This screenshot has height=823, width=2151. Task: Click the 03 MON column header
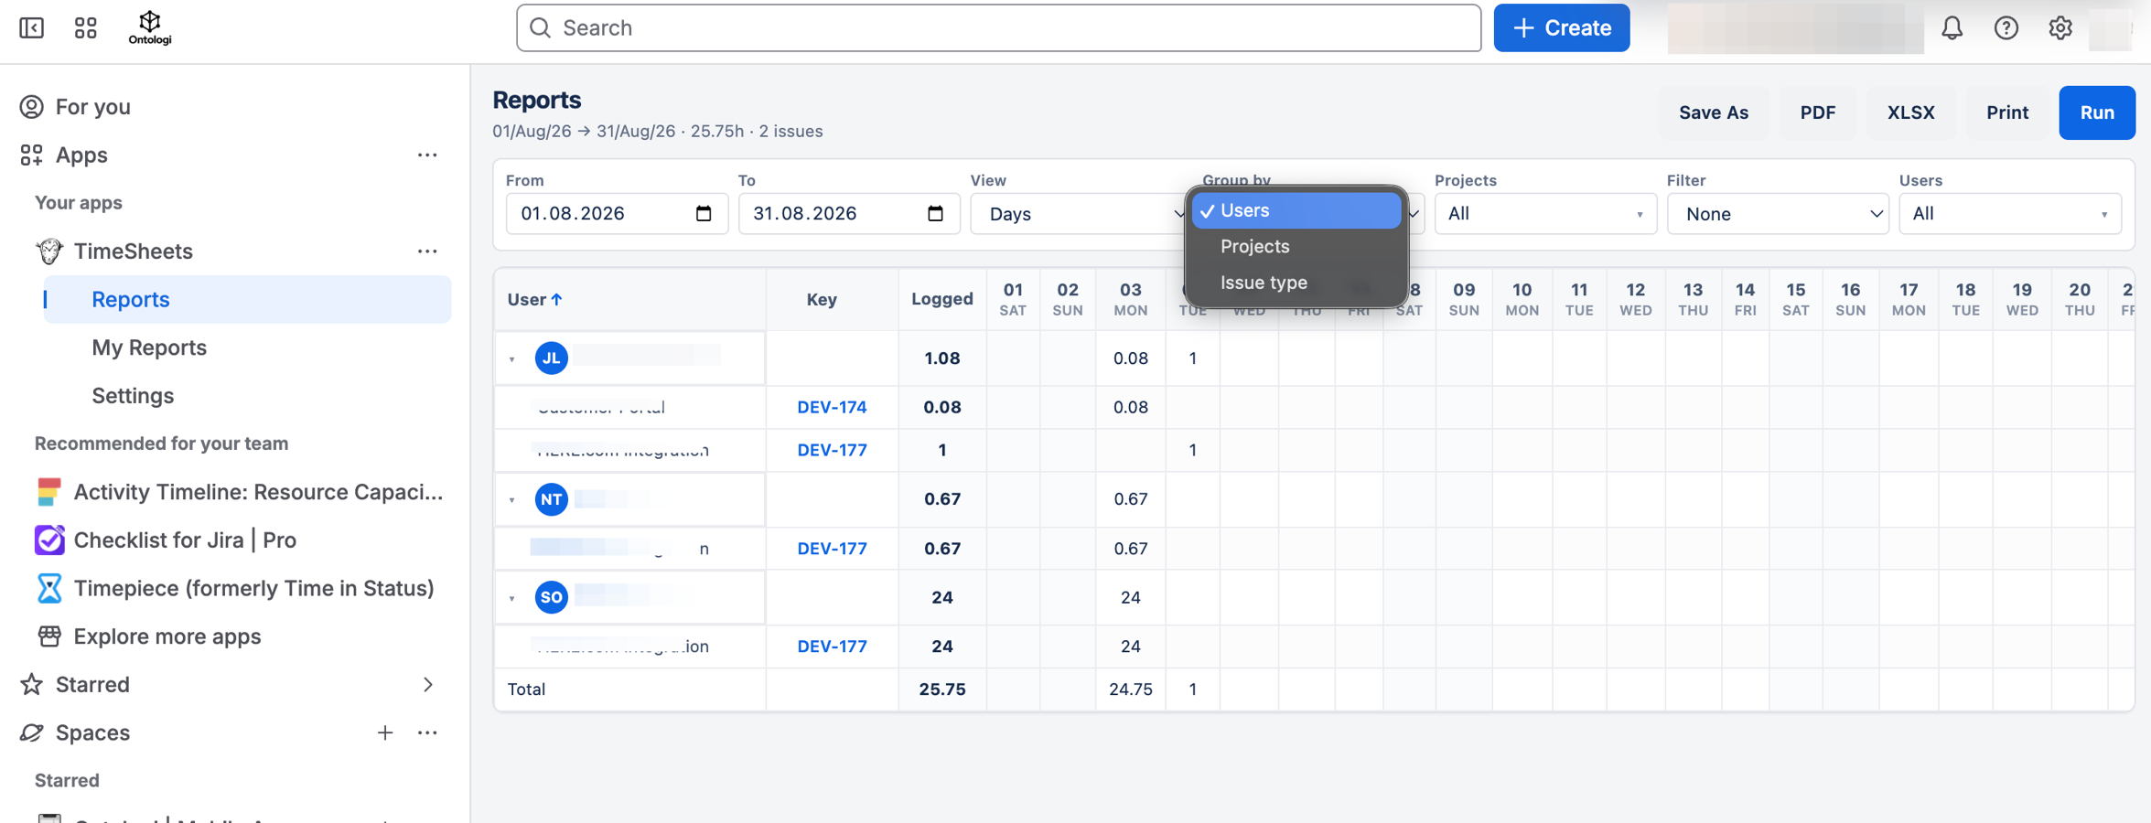point(1130,299)
